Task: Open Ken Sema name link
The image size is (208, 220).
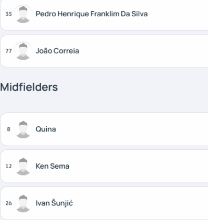Action: click(53, 166)
